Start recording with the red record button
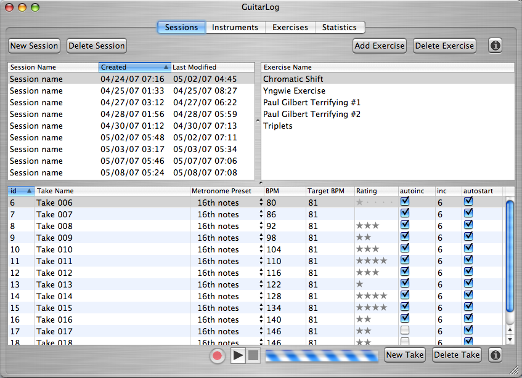522x378 pixels. point(218,355)
